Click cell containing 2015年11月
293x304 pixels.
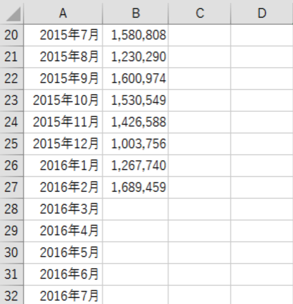click(x=63, y=122)
